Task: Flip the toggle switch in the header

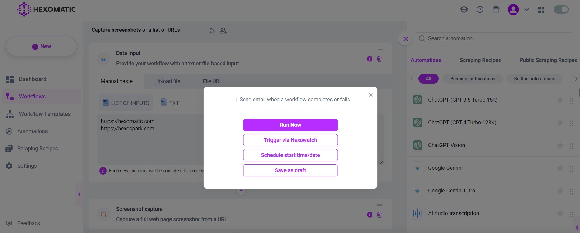Action: (561, 9)
